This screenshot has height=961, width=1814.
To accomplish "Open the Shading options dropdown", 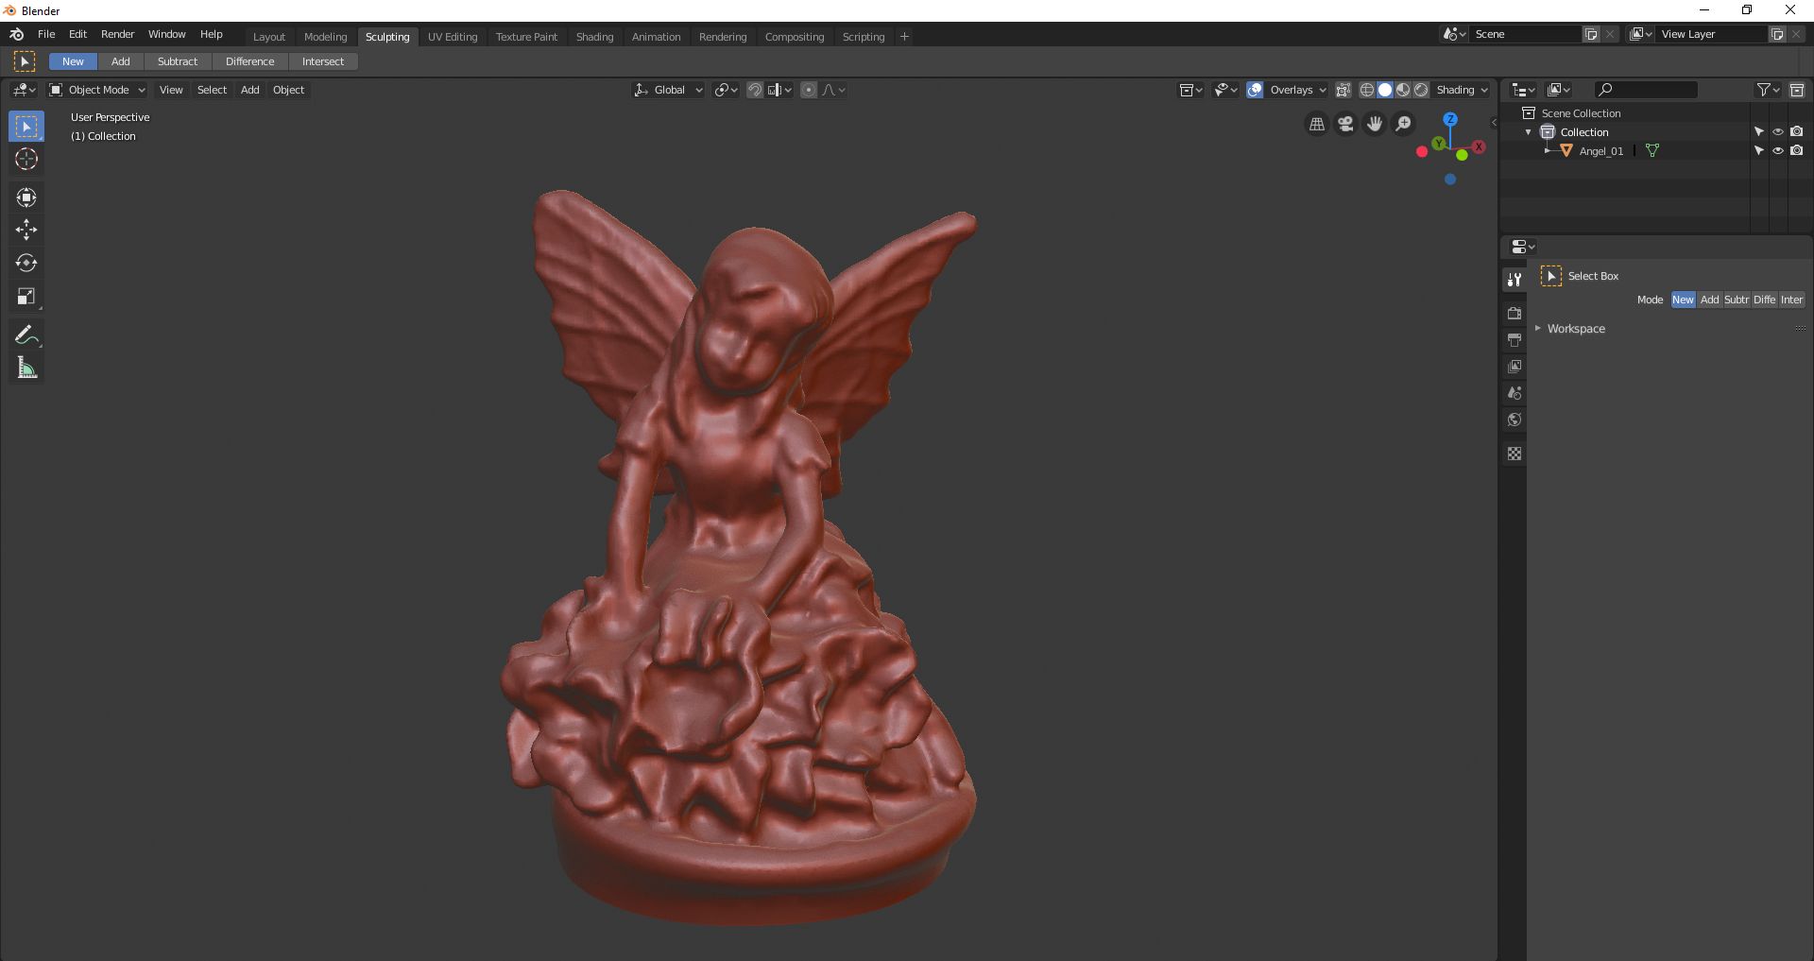I will click(x=1462, y=90).
